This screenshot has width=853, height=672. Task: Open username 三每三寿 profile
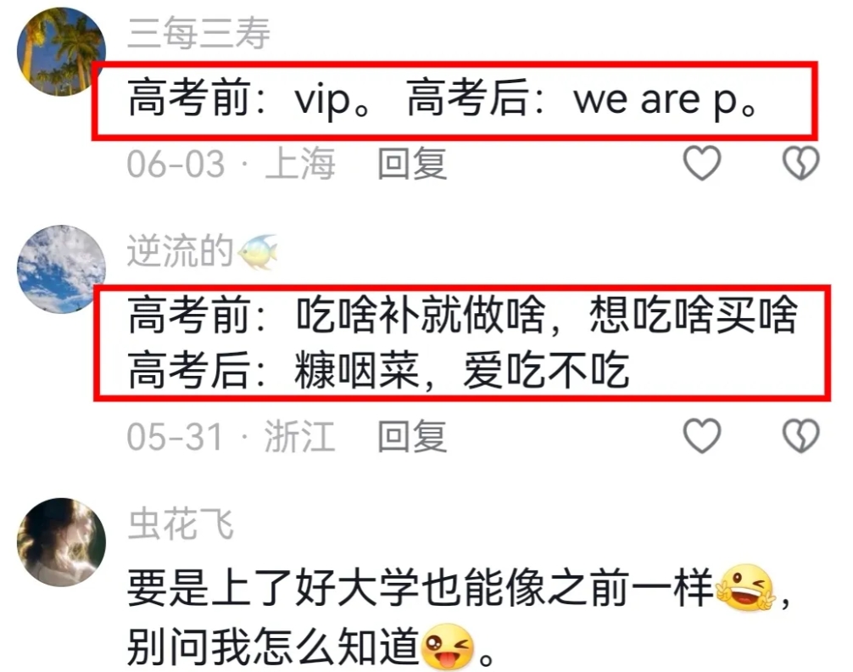(x=198, y=33)
